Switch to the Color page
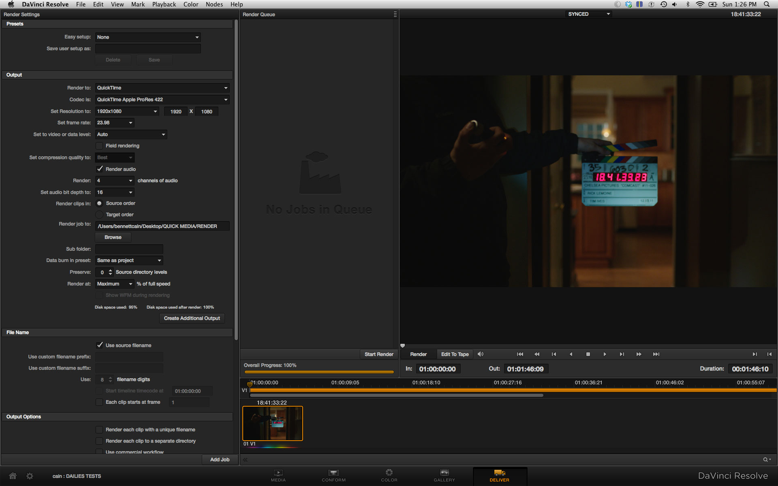The height and width of the screenshot is (486, 778). point(389,476)
